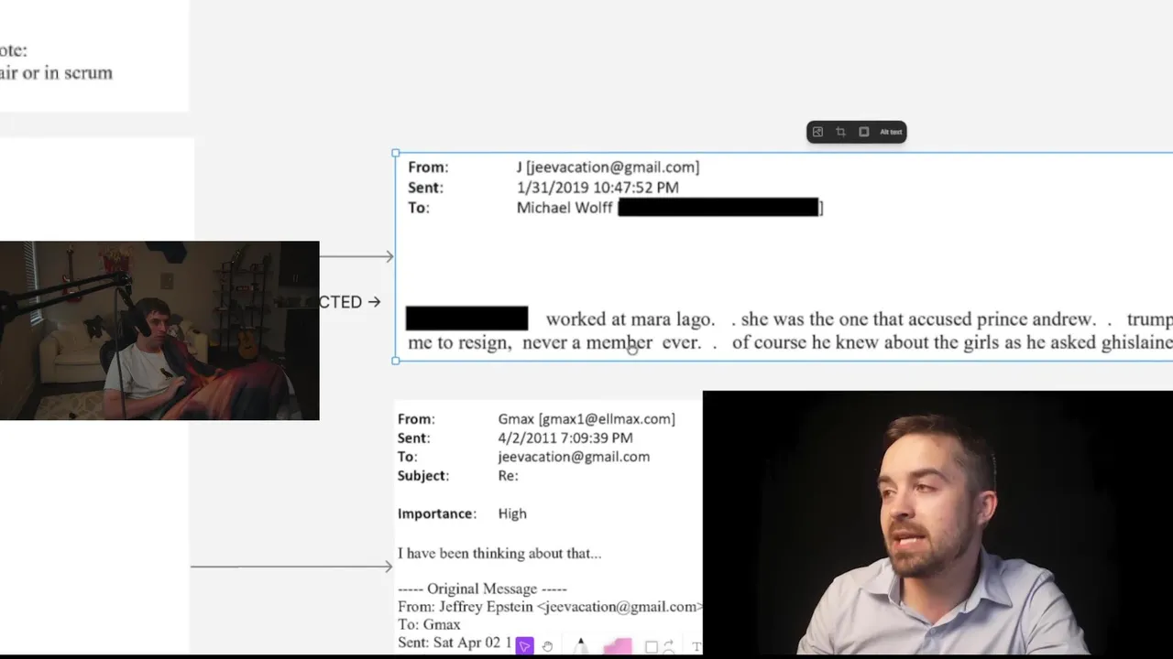This screenshot has width=1173, height=659.
Task: Select the crop image tool
Action: coord(840,132)
